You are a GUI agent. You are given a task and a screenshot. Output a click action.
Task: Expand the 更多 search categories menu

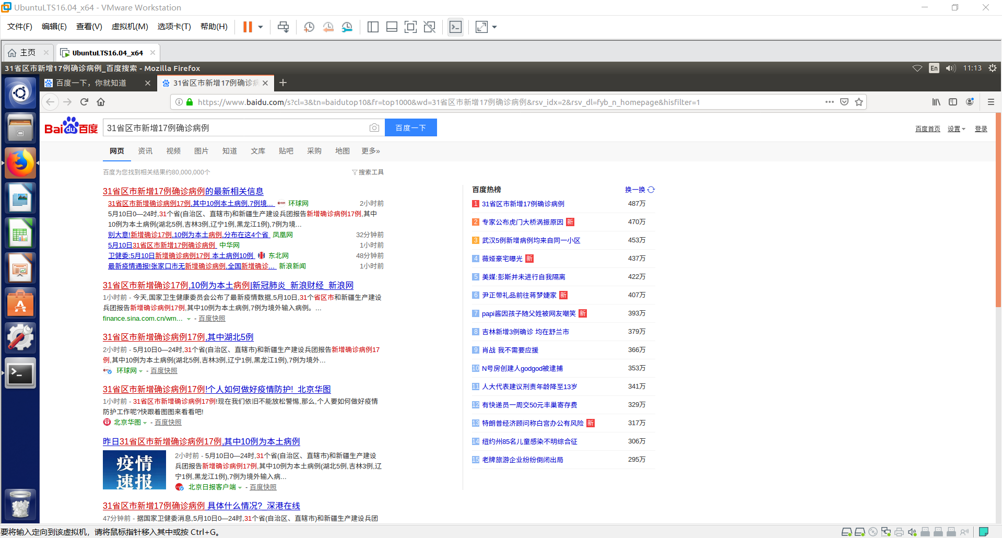pos(370,151)
